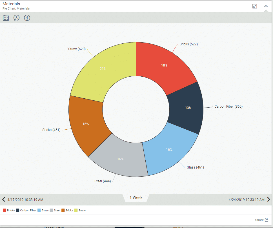
Task: Open the 1 Week time range selector
Action: tap(136, 198)
